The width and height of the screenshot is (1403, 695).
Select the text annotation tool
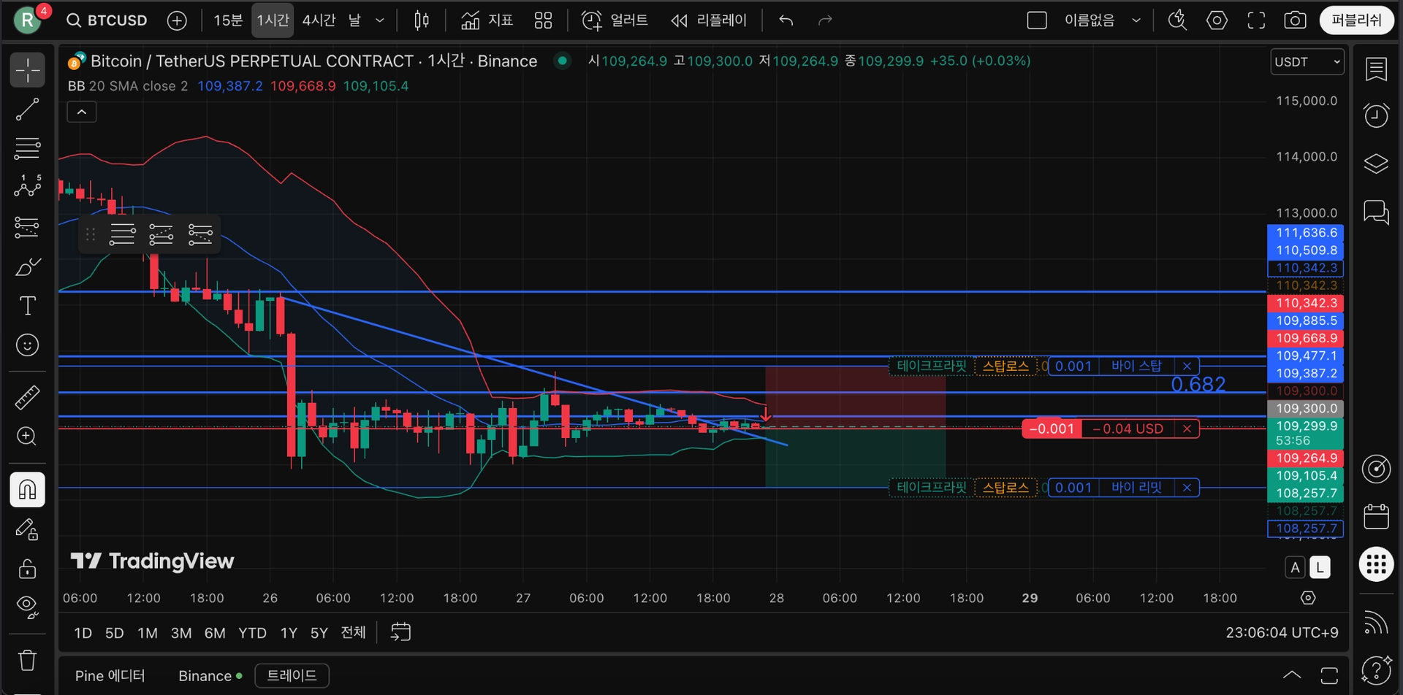(27, 305)
